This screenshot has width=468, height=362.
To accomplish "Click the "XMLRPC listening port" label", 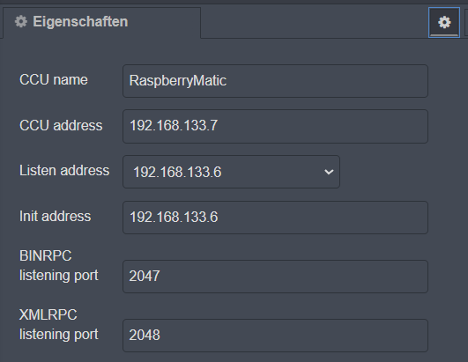I will (x=59, y=325).
